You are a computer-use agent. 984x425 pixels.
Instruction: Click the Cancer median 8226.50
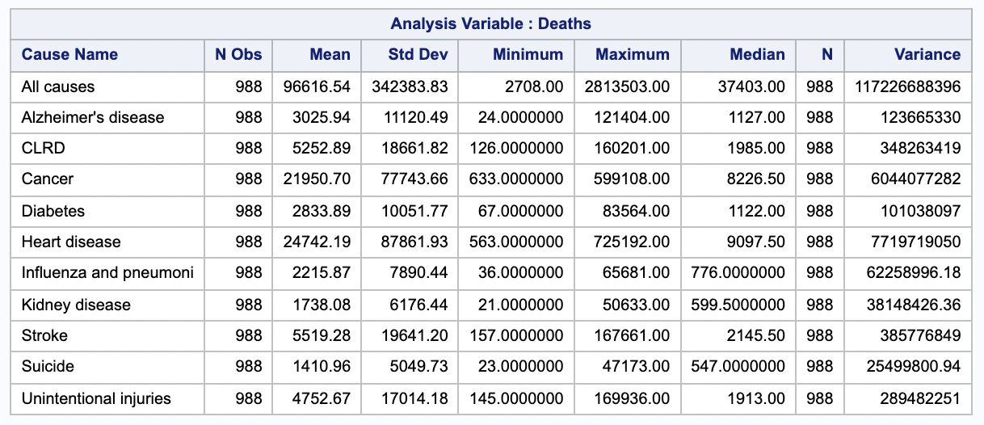point(756,179)
